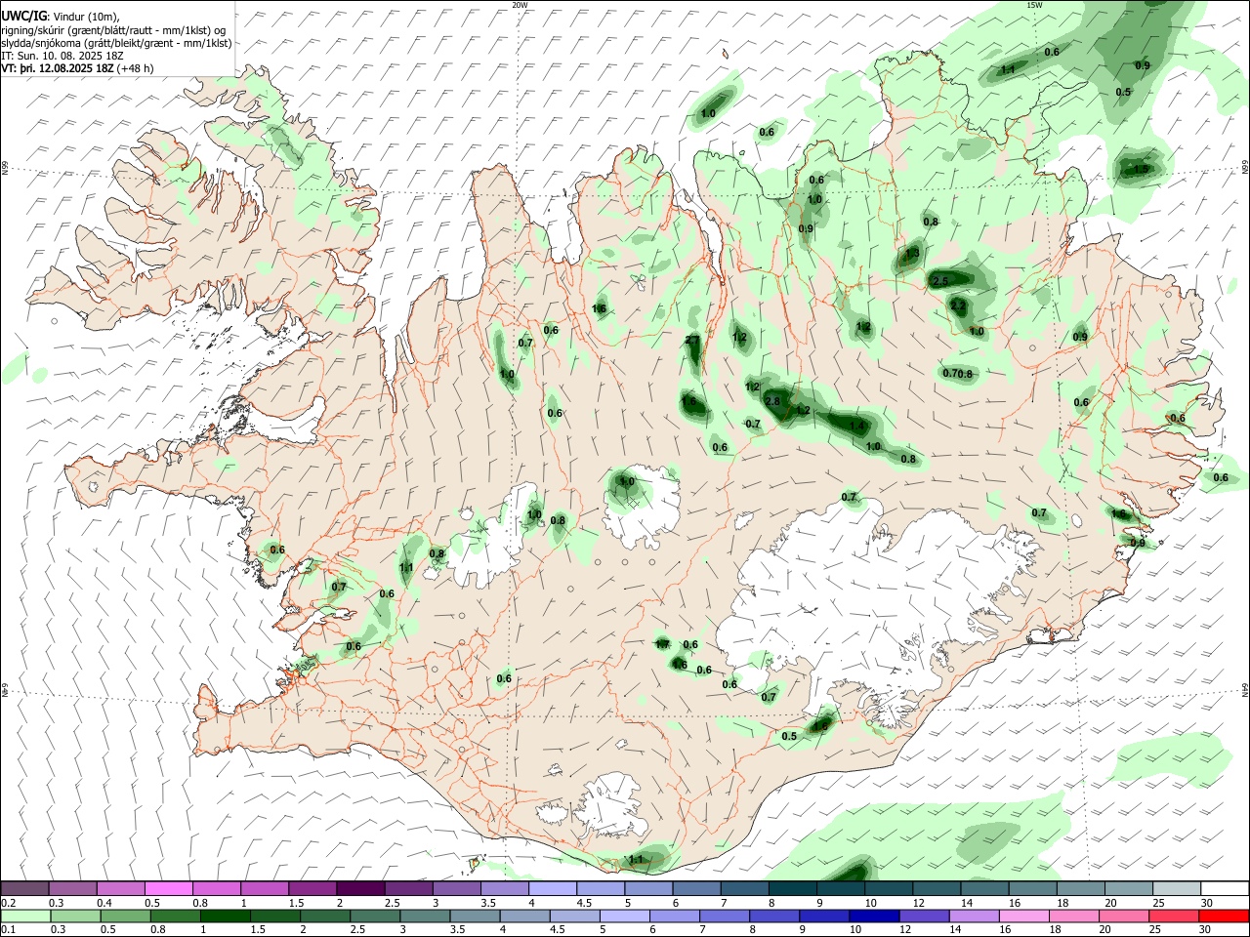Pick the pale green 0.1 rain swatch

point(24,916)
